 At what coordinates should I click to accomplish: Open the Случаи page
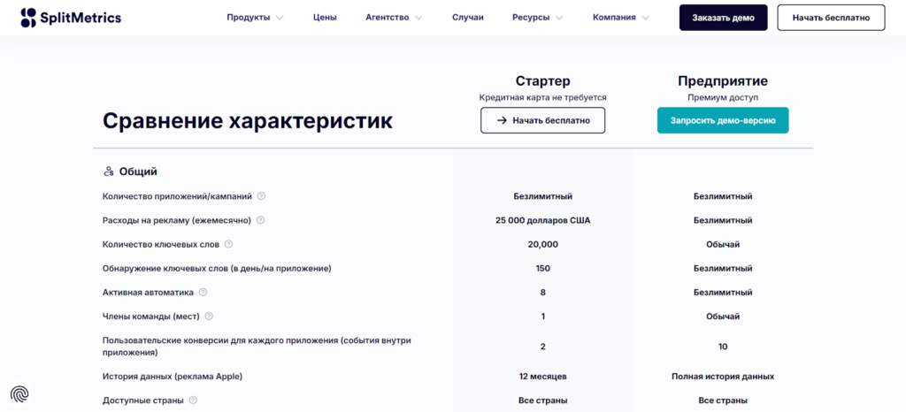click(467, 18)
